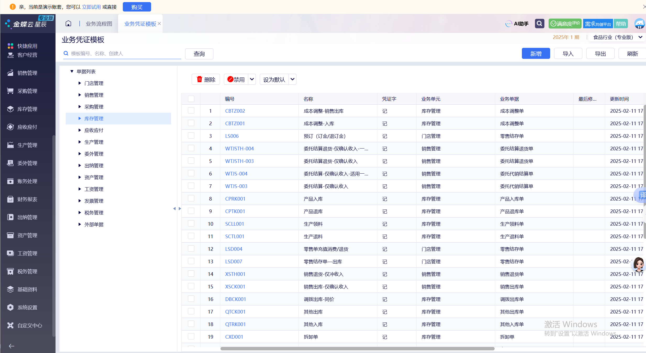Tick the checkbox for LS006 row
The width and height of the screenshot is (646, 353).
pyautogui.click(x=191, y=136)
